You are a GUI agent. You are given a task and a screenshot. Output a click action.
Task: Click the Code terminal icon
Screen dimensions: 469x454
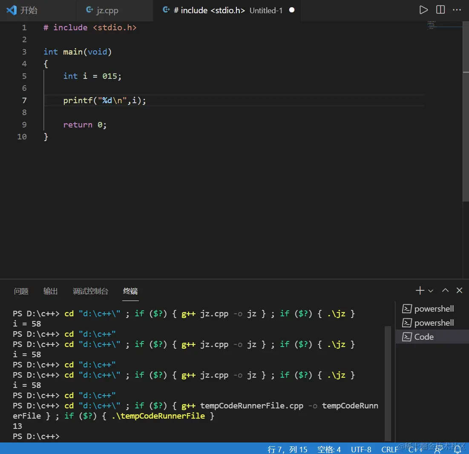point(407,337)
